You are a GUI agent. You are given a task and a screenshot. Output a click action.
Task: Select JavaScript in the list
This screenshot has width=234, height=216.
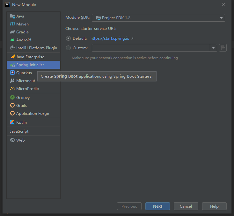[33, 131]
